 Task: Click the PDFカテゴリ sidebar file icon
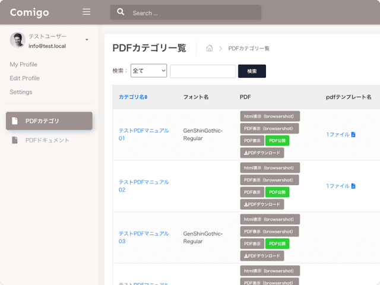(x=15, y=121)
